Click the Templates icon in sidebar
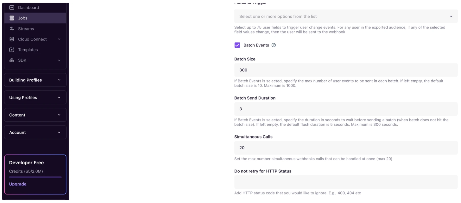The width and height of the screenshot is (461, 203). point(12,50)
